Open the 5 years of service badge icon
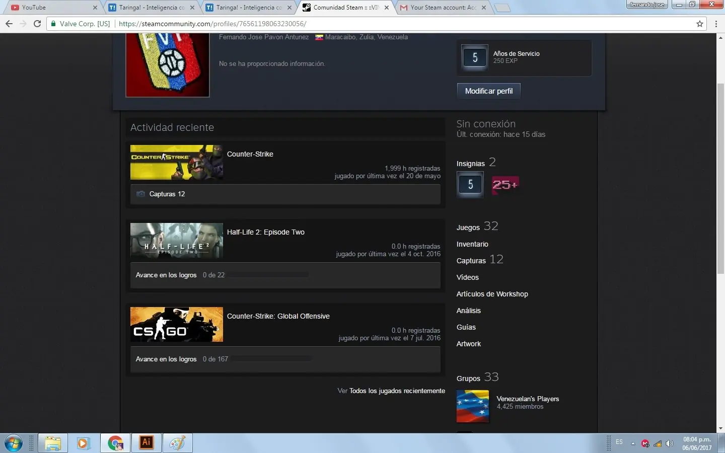This screenshot has width=725, height=453. tap(475, 58)
